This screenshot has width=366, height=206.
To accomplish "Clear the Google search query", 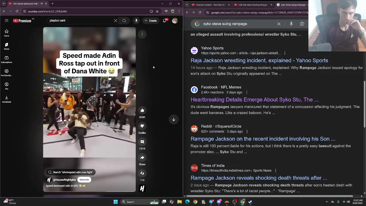I will (x=279, y=24).
